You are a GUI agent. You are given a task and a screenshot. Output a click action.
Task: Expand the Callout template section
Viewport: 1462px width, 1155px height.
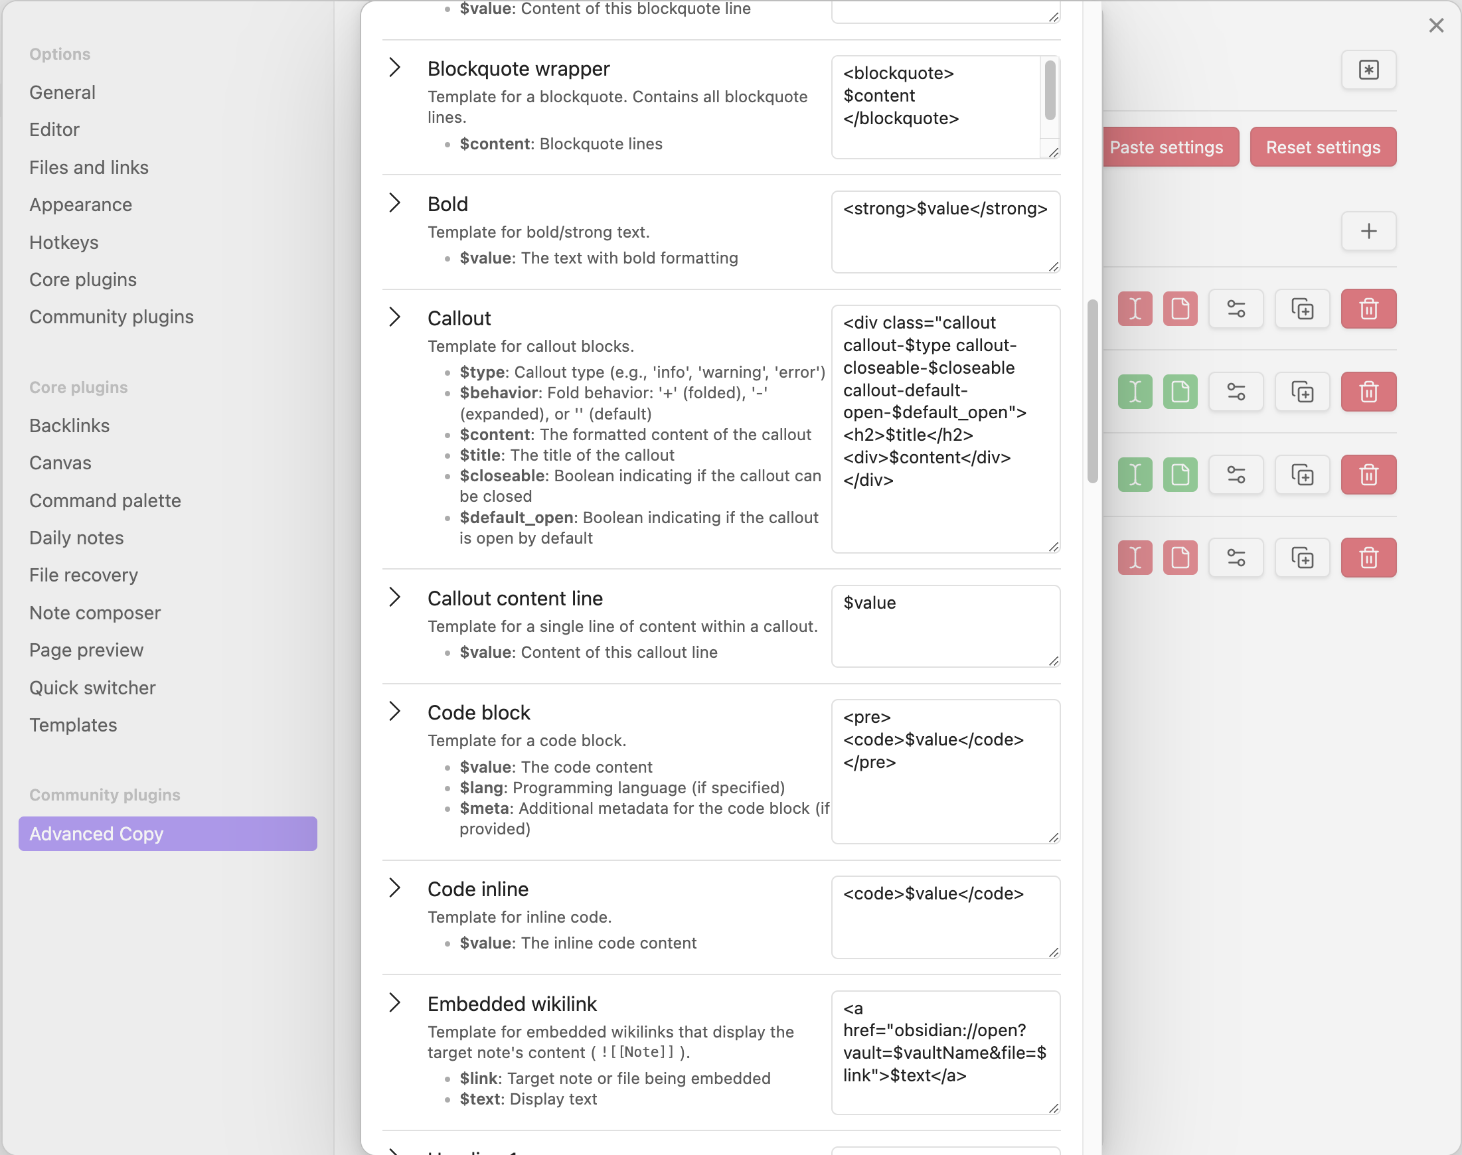click(395, 317)
